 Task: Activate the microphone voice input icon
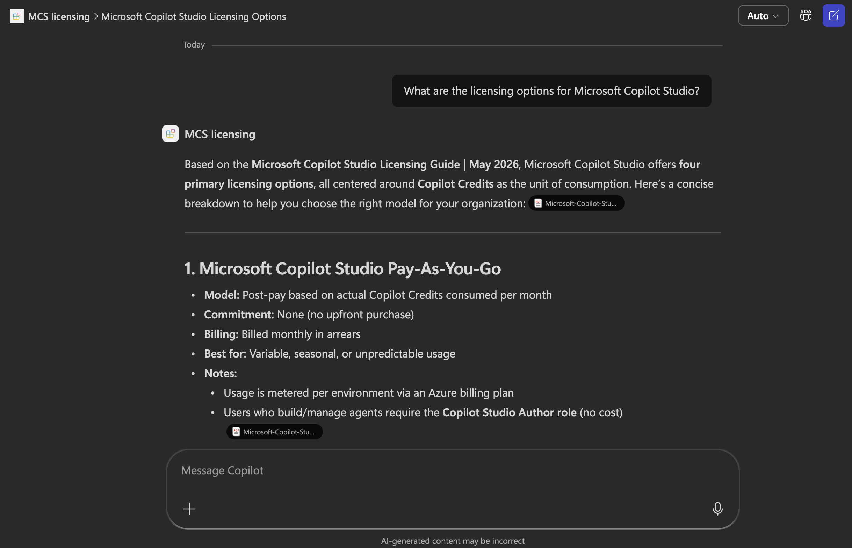717,509
